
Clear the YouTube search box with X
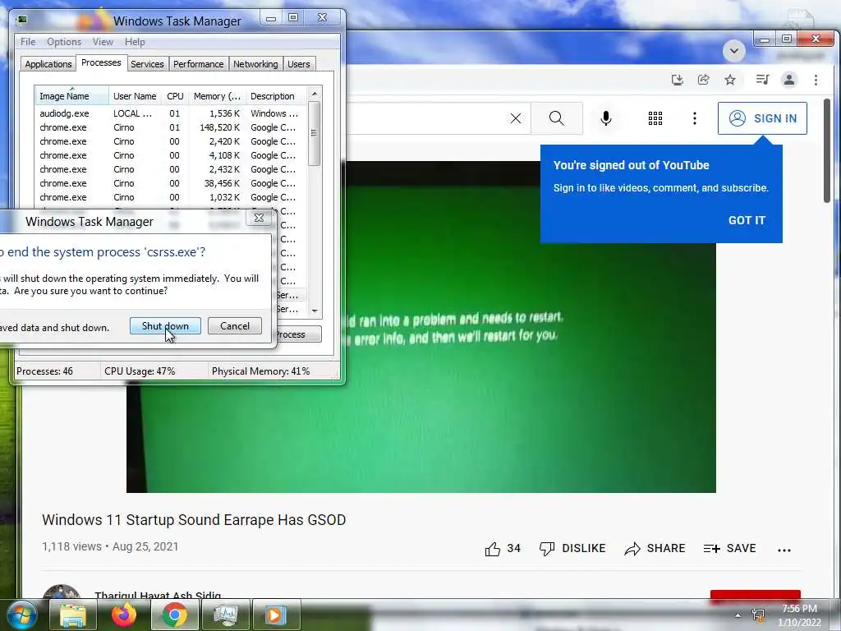point(516,118)
